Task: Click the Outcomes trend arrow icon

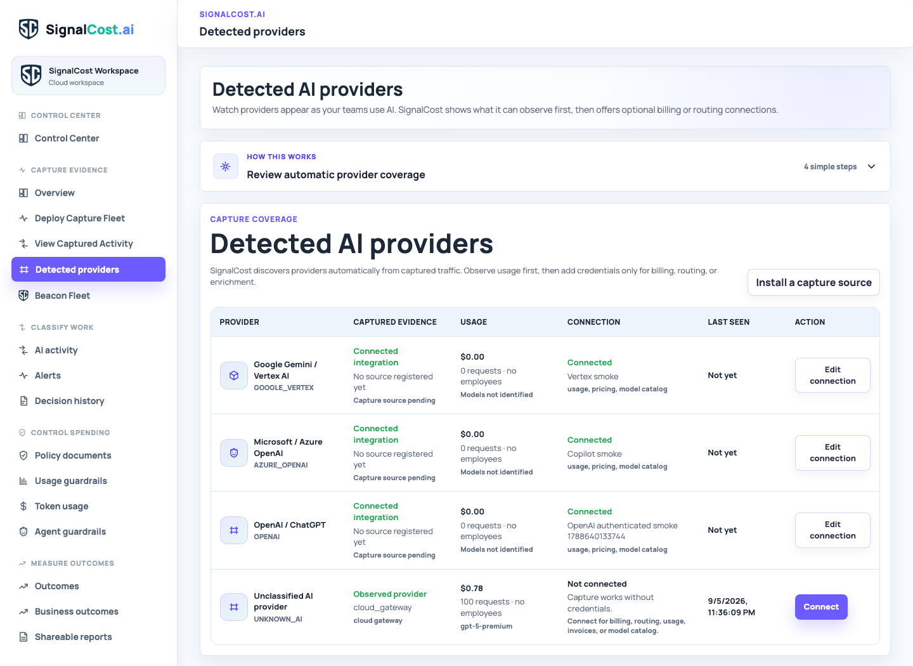Action: click(x=23, y=586)
